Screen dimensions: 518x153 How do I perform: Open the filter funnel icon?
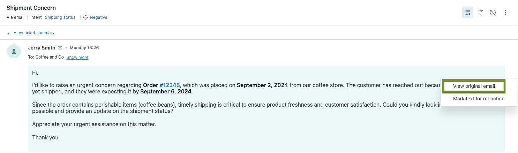tap(480, 13)
